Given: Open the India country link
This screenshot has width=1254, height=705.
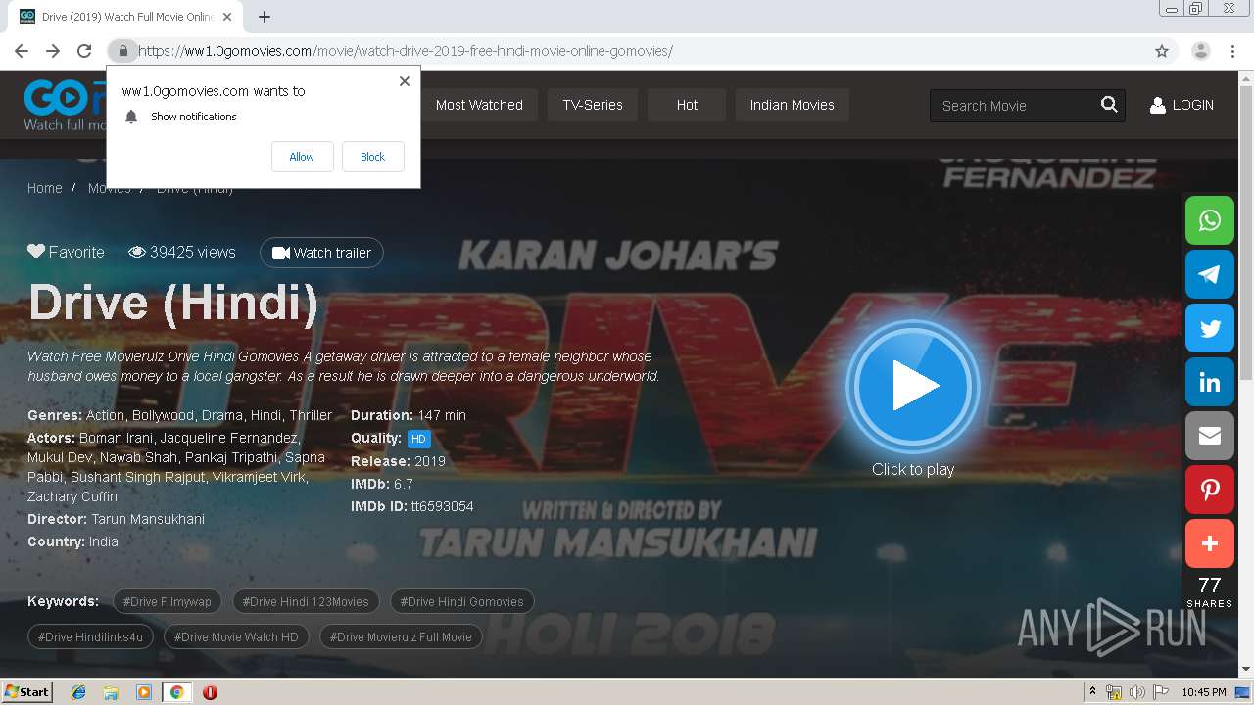Looking at the screenshot, I should click(104, 541).
